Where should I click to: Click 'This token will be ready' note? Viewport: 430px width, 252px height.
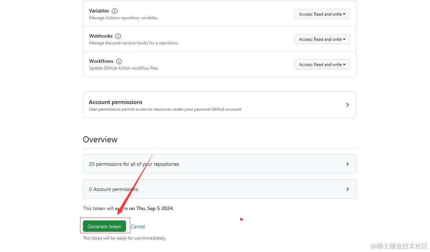[x=125, y=238]
